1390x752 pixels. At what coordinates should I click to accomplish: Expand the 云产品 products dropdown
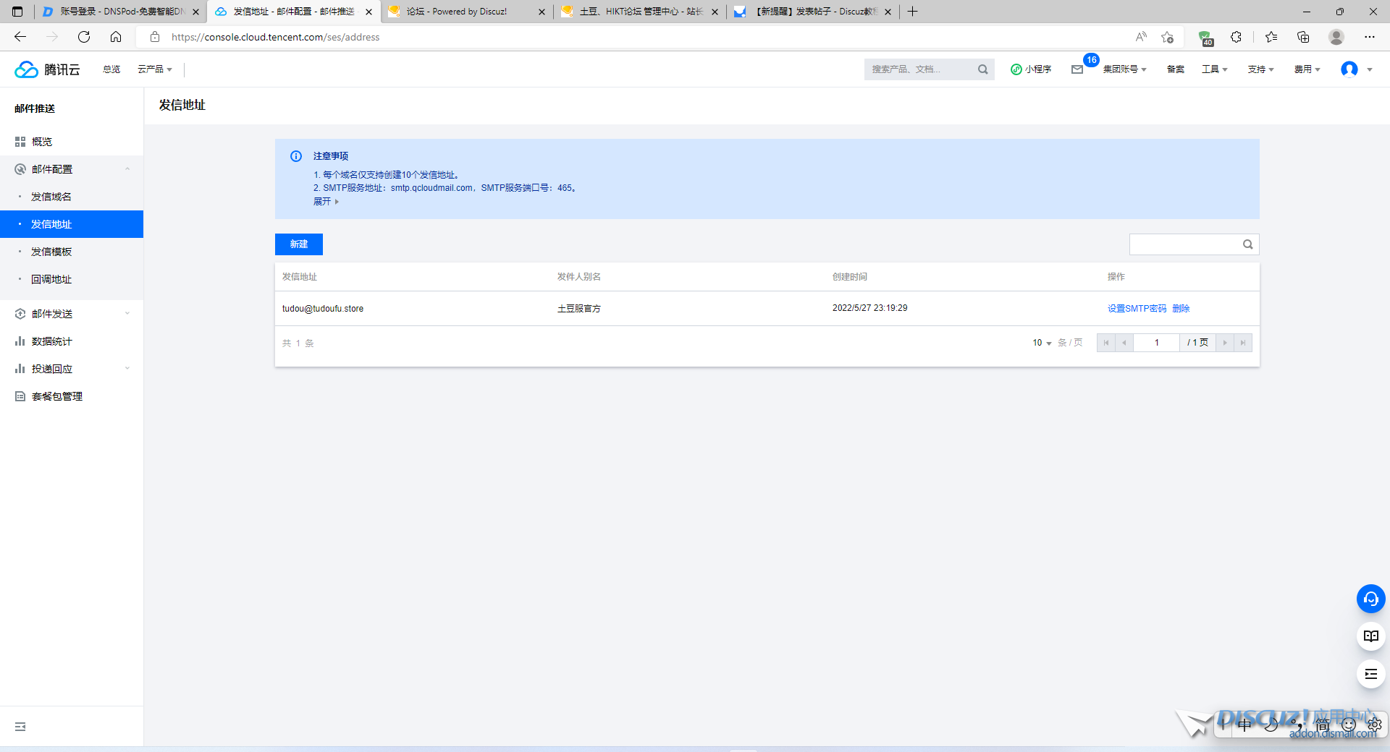click(x=155, y=69)
